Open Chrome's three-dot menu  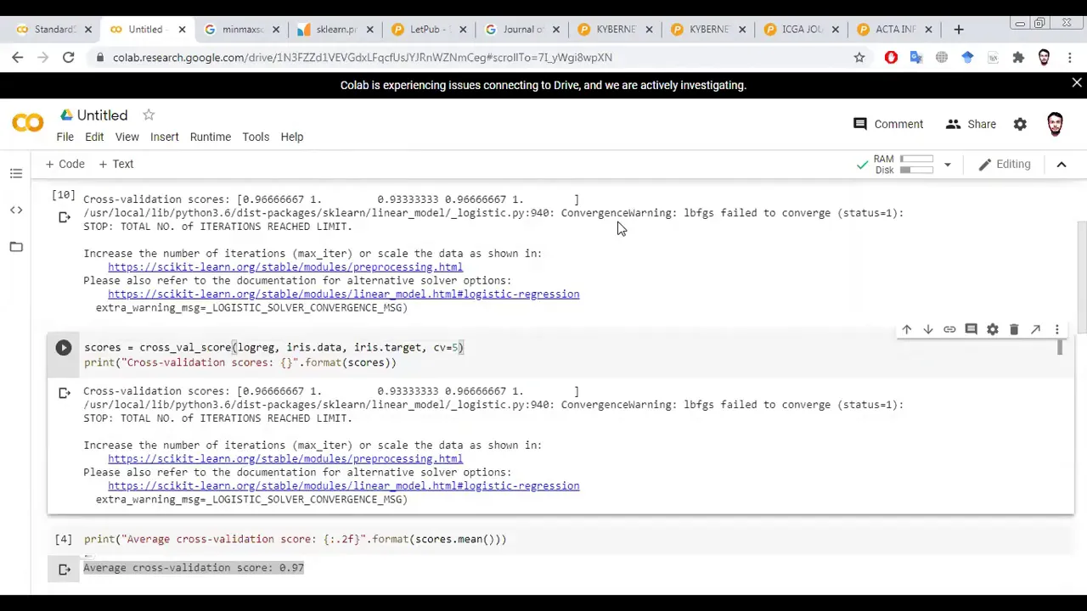1069,57
